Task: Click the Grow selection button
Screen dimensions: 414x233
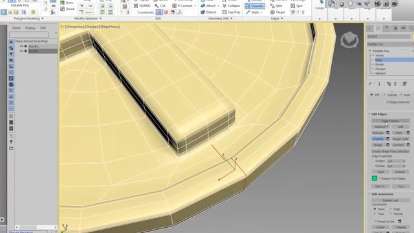Action: [67, 3]
